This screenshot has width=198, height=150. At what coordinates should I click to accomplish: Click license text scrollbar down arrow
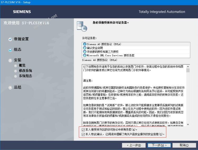pyautogui.click(x=188, y=124)
